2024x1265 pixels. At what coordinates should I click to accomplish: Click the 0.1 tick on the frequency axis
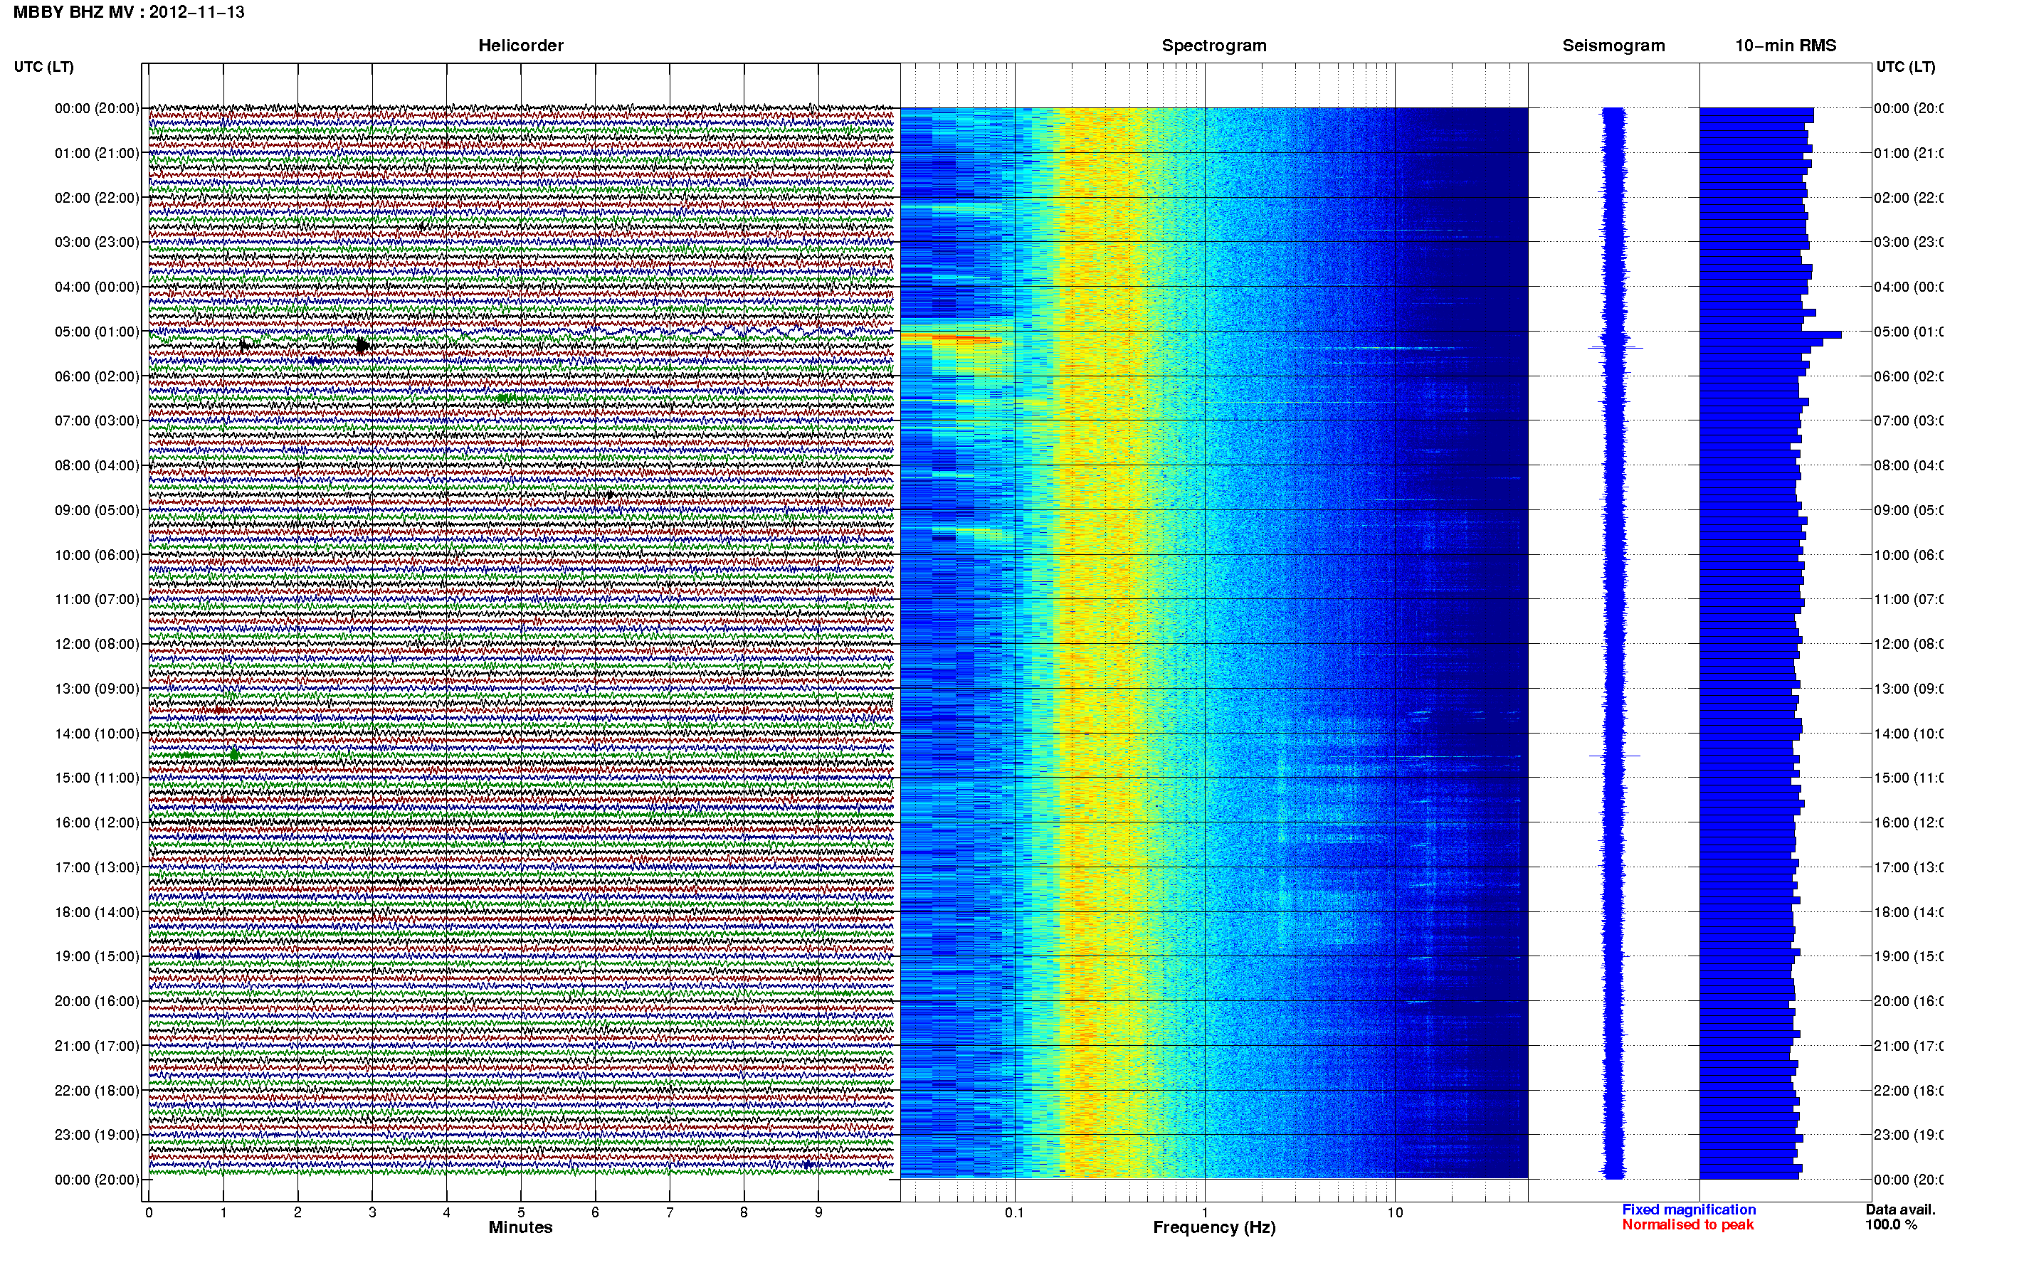coord(1014,1213)
